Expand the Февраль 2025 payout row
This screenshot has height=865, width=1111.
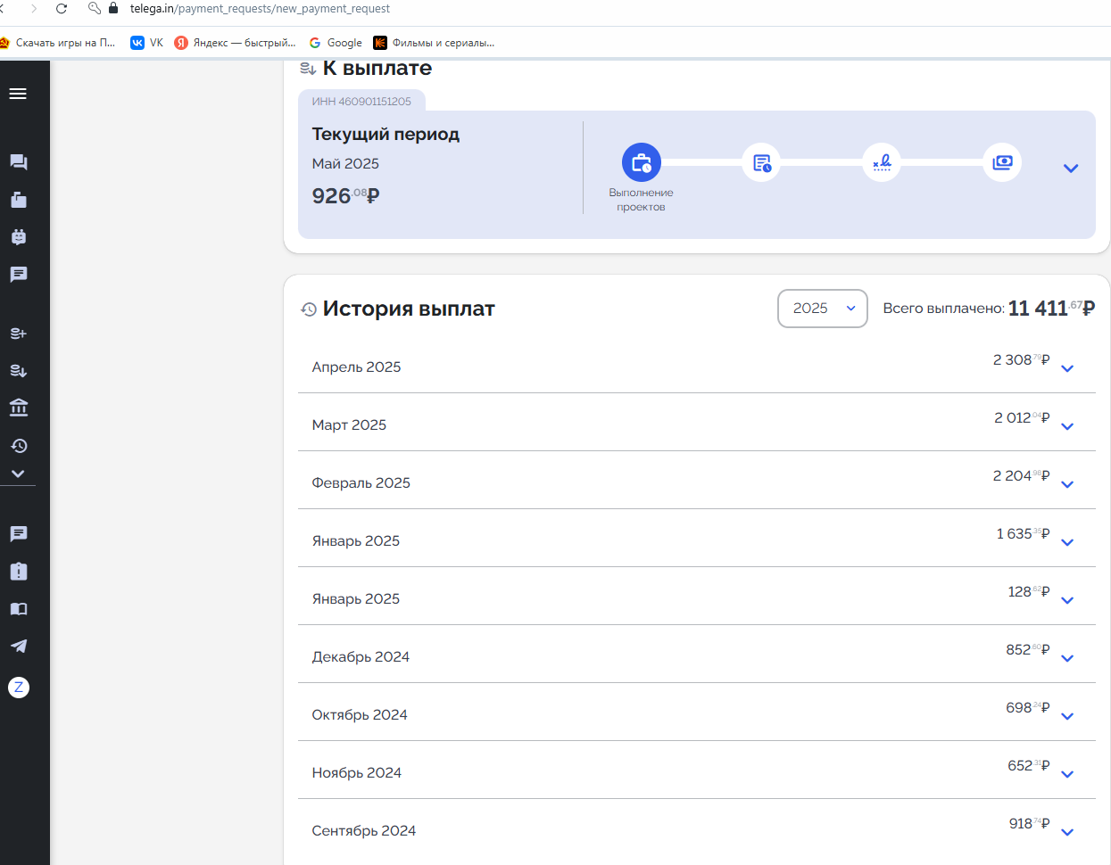pos(1067,485)
